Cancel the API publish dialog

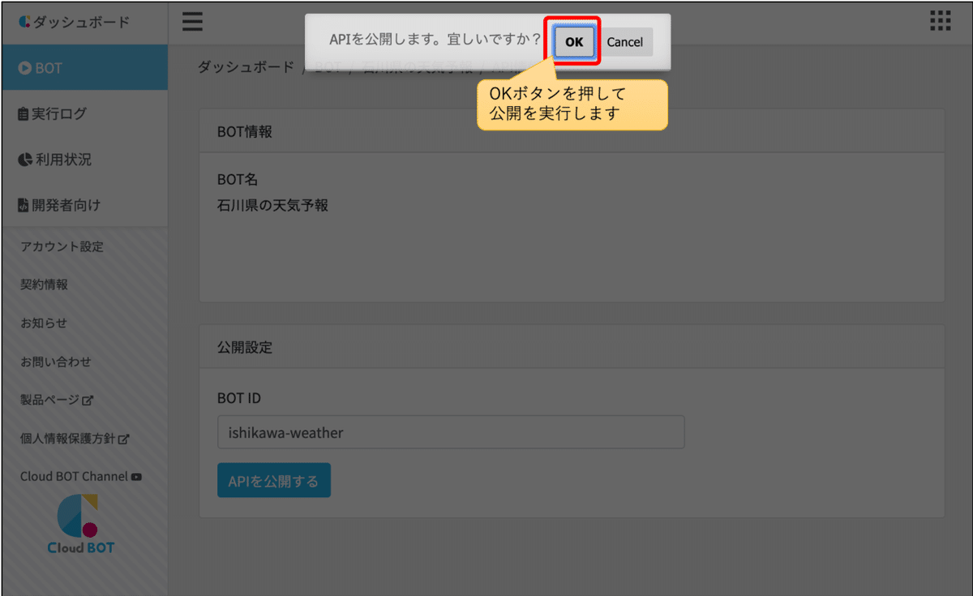[626, 42]
